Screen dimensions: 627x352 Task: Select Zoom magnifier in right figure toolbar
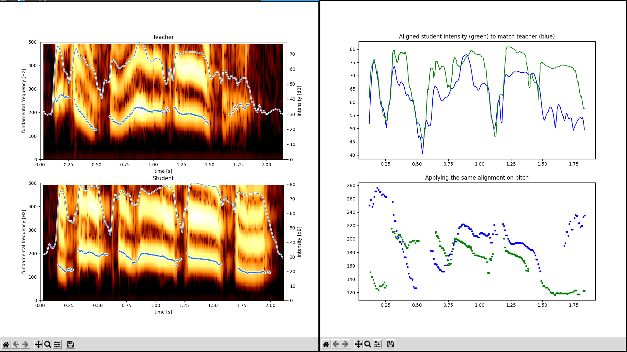pos(368,344)
